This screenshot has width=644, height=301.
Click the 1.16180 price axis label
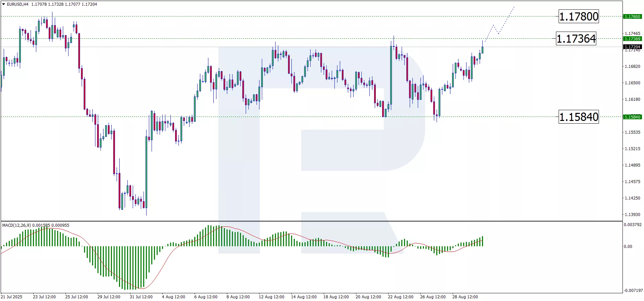point(632,99)
